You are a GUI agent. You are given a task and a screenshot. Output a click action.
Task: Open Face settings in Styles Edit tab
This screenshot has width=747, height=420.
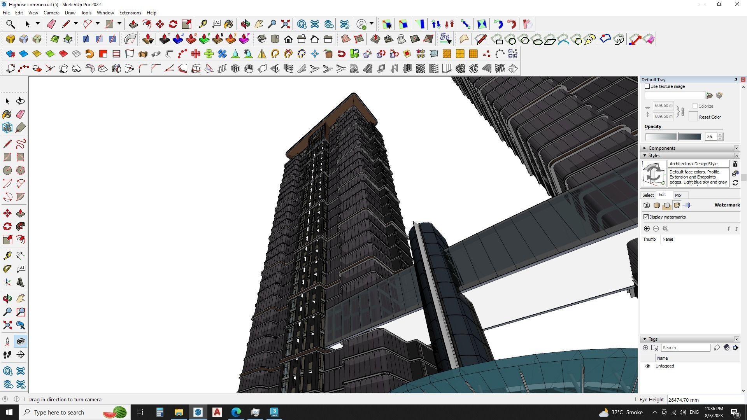pos(657,205)
